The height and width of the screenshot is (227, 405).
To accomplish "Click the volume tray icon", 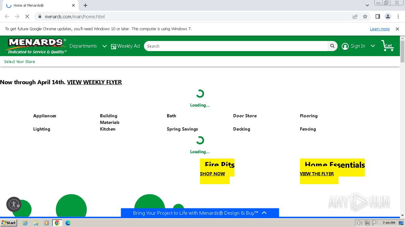I will (x=360, y=223).
